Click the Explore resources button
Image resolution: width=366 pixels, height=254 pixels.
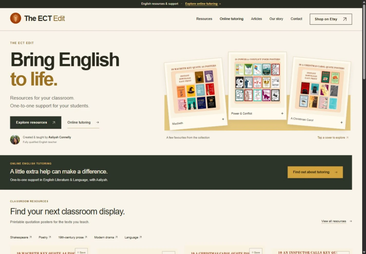coord(36,122)
